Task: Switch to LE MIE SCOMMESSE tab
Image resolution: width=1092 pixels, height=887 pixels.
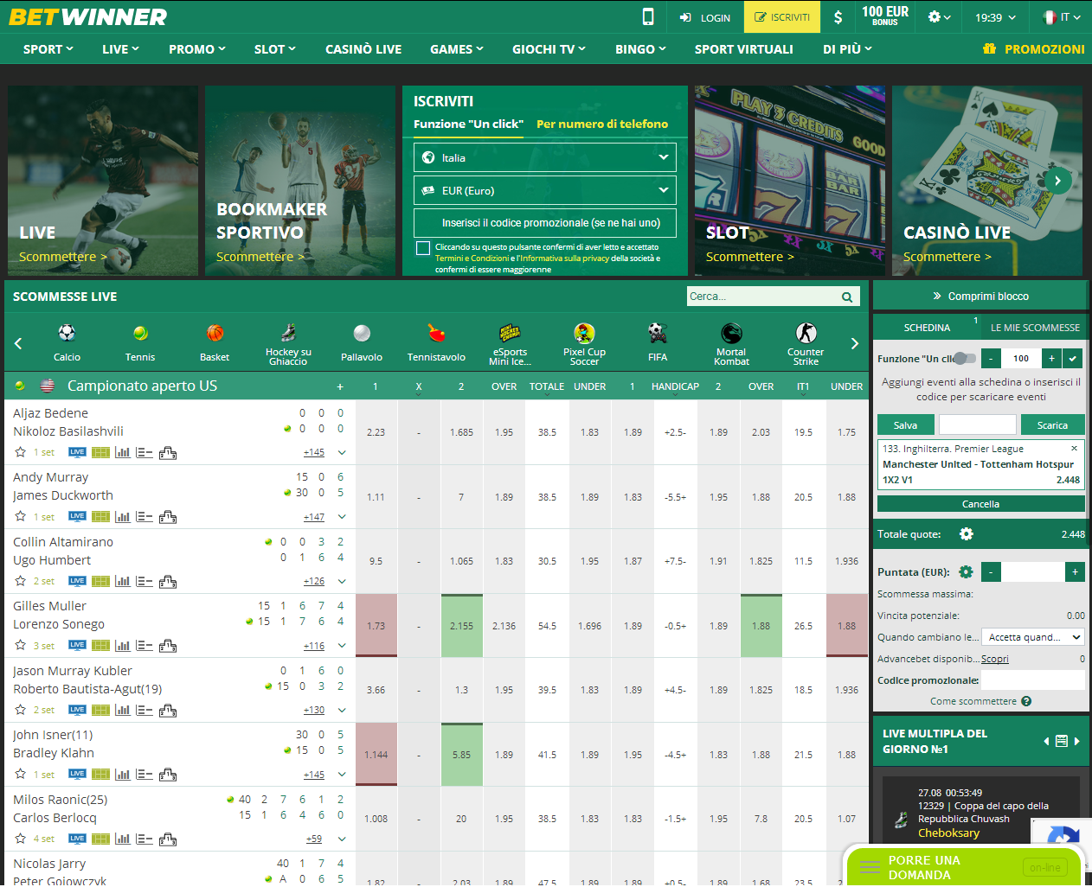Action: 1035,328
